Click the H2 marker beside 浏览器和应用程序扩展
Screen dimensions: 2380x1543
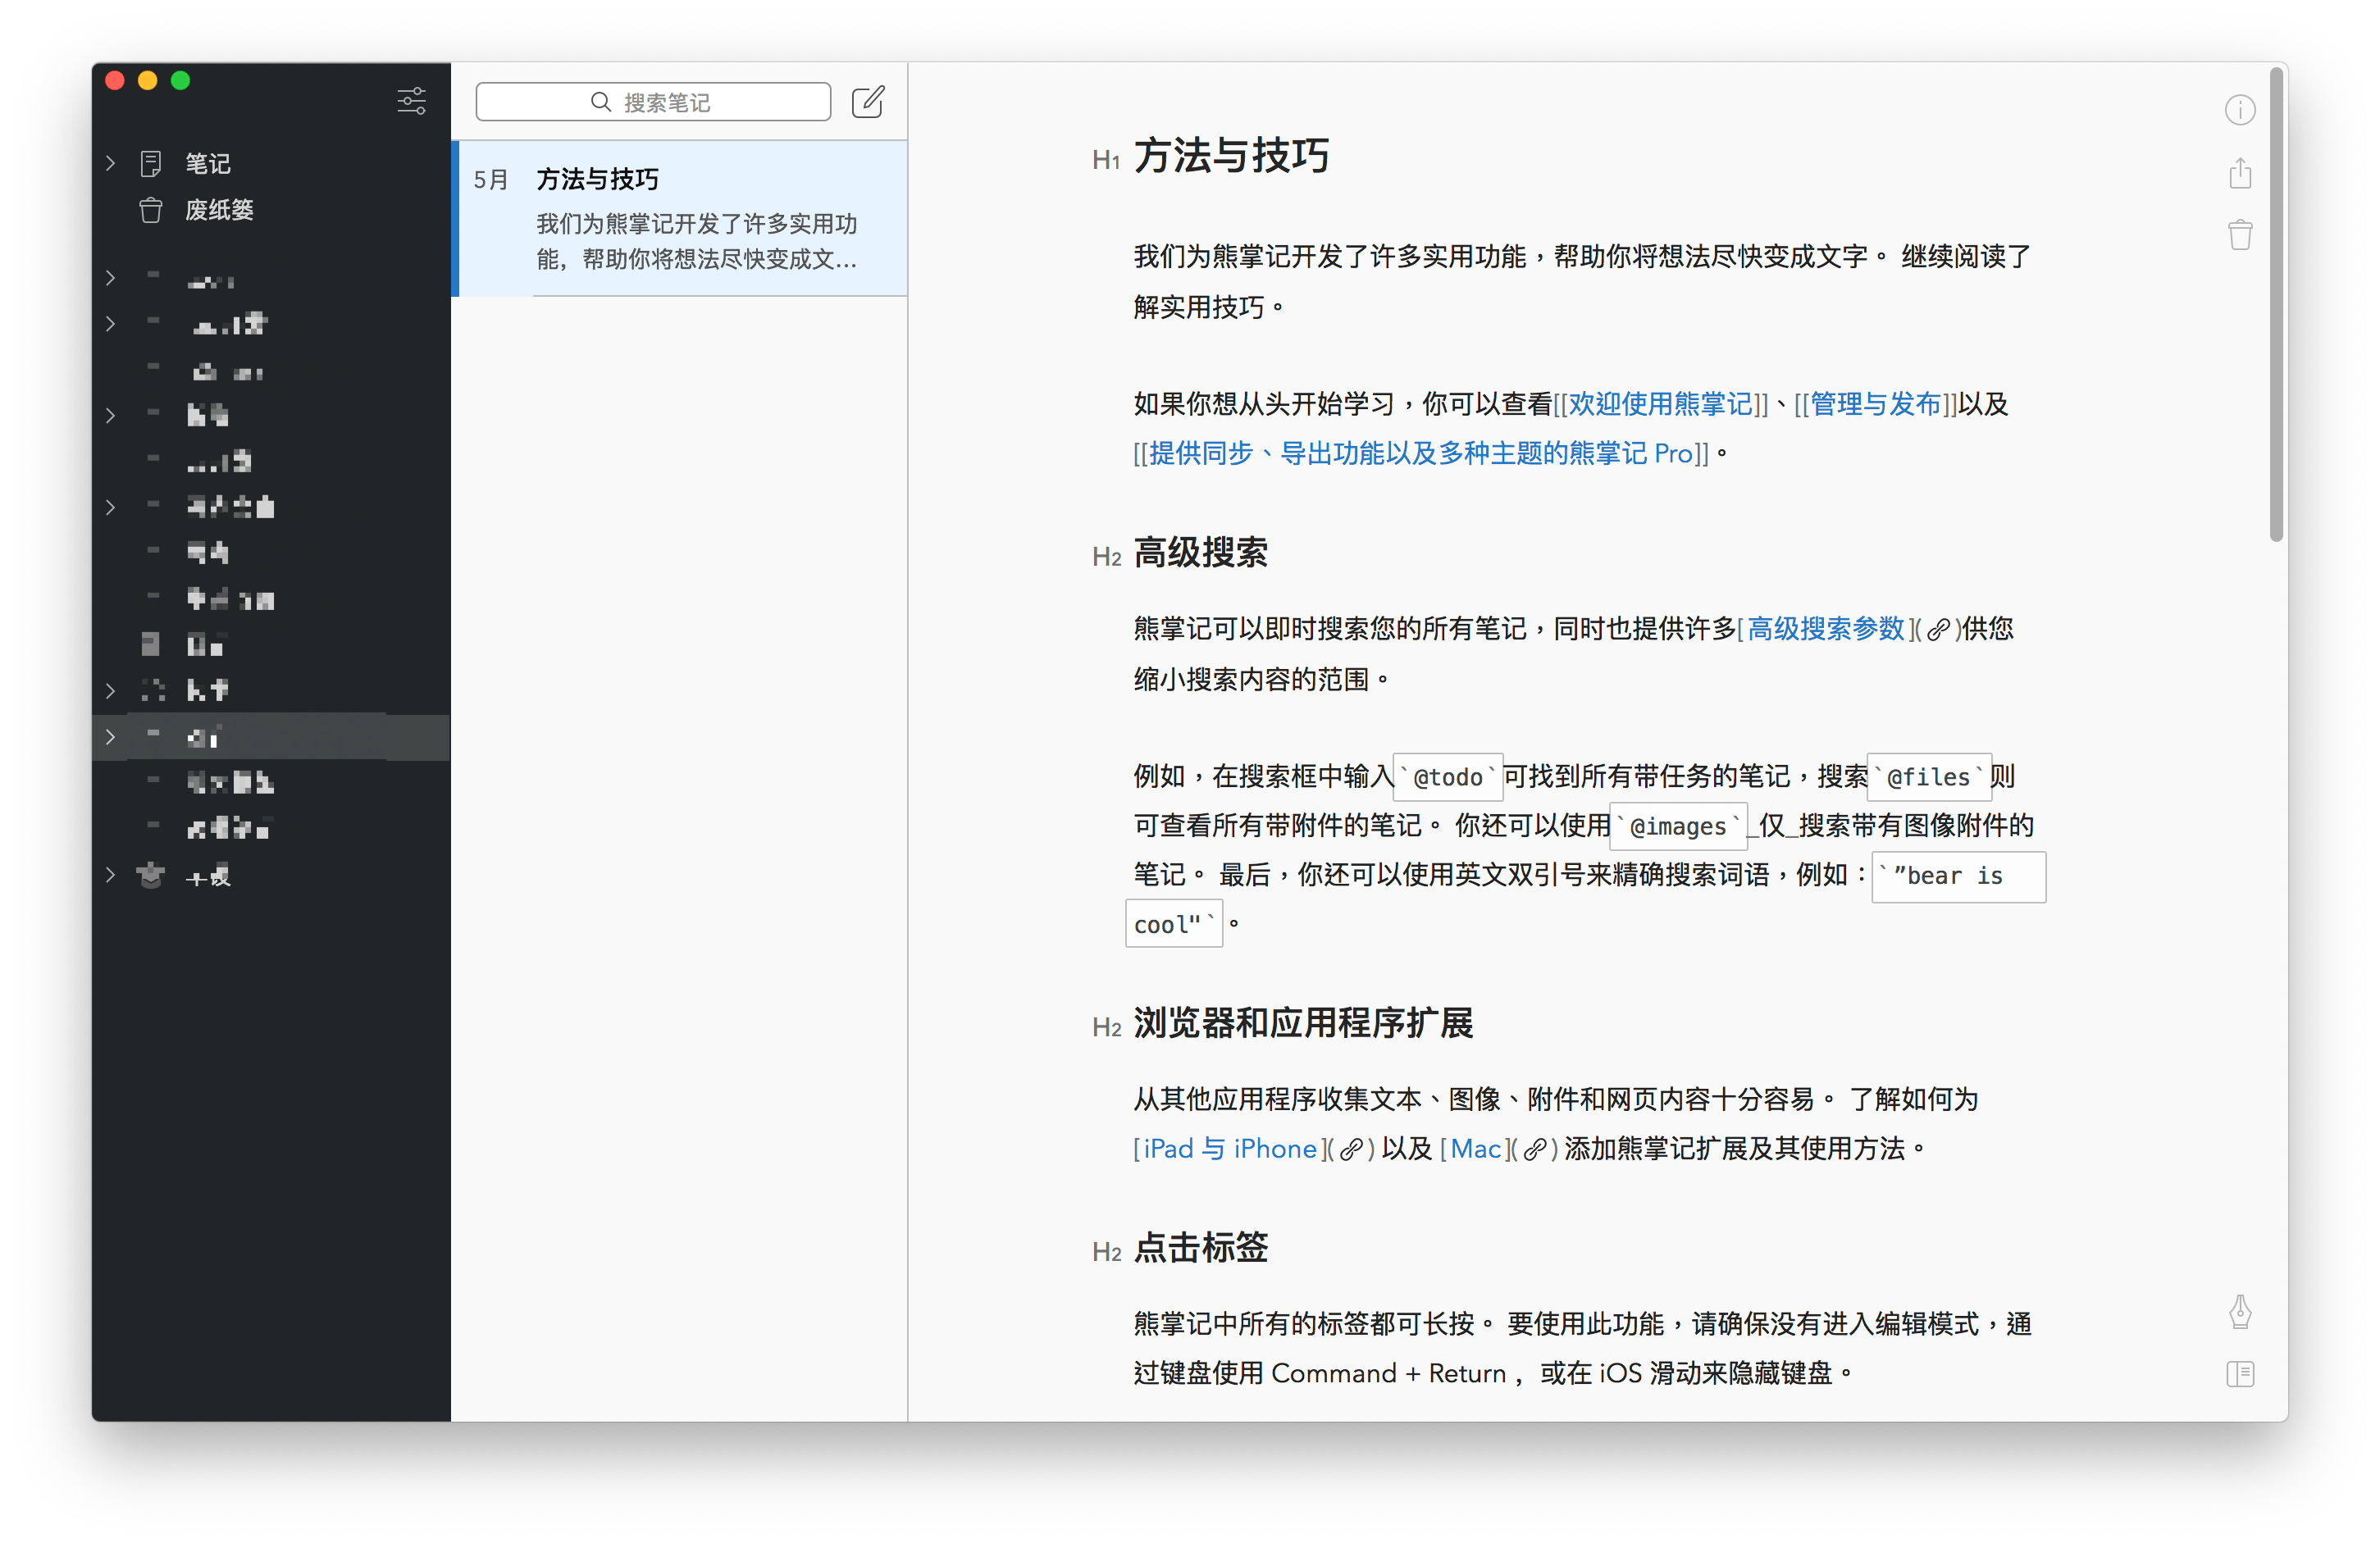click(x=1106, y=1027)
